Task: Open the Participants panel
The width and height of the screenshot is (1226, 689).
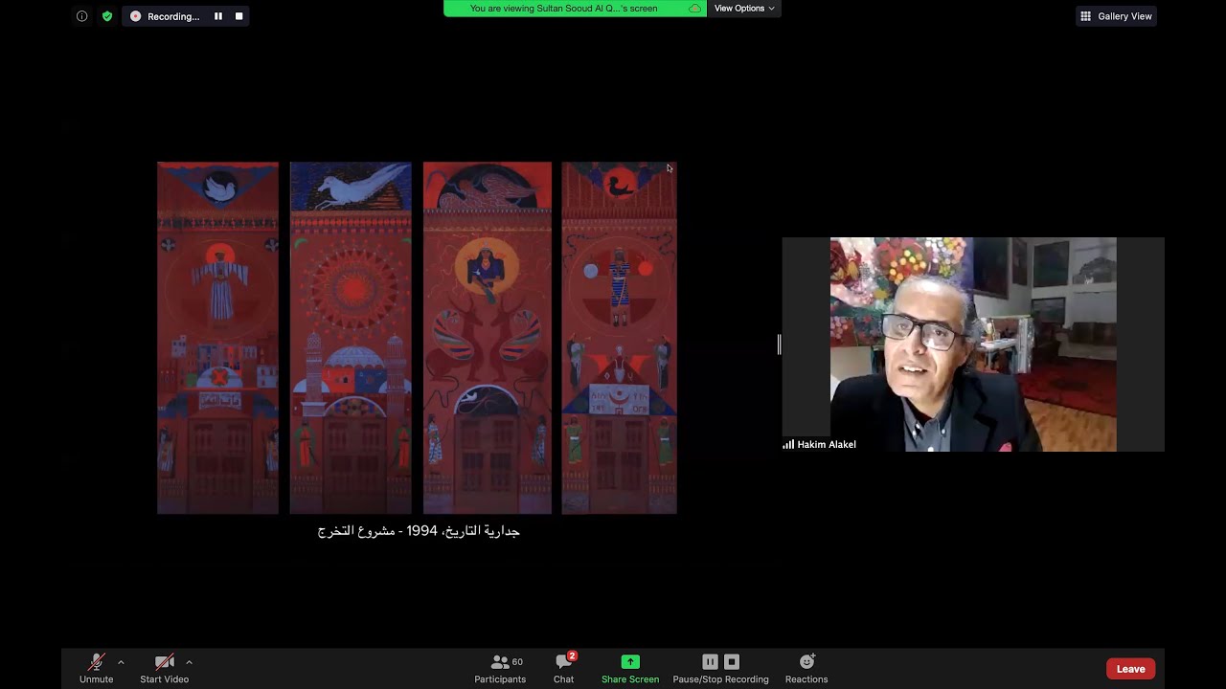Action: pos(500,668)
